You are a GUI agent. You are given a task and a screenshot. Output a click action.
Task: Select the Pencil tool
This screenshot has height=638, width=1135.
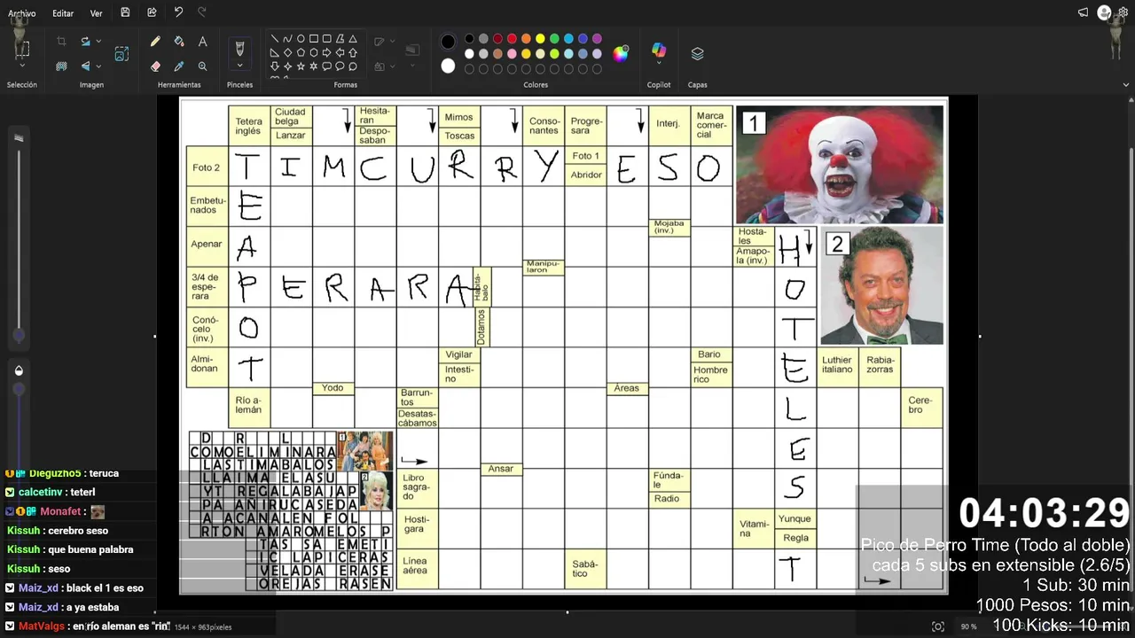(x=155, y=42)
